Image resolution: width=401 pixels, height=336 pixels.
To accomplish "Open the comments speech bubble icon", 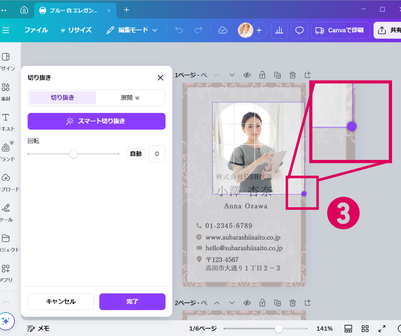I will 299,30.
